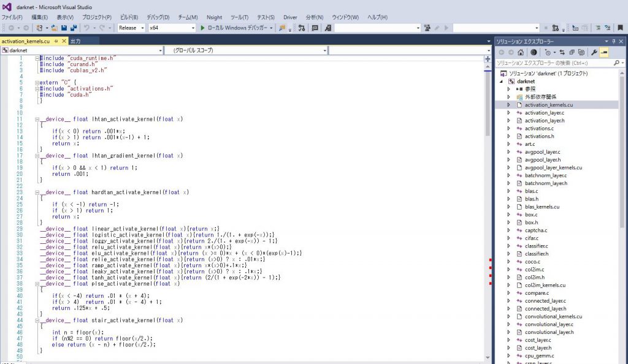Toggle the highlighted Preview Selected Items button
This screenshot has height=364, width=628.
pos(604,53)
